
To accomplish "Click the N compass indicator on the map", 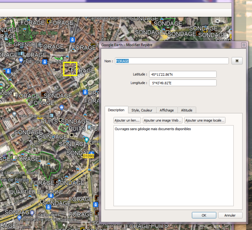I will tap(217, 21).
